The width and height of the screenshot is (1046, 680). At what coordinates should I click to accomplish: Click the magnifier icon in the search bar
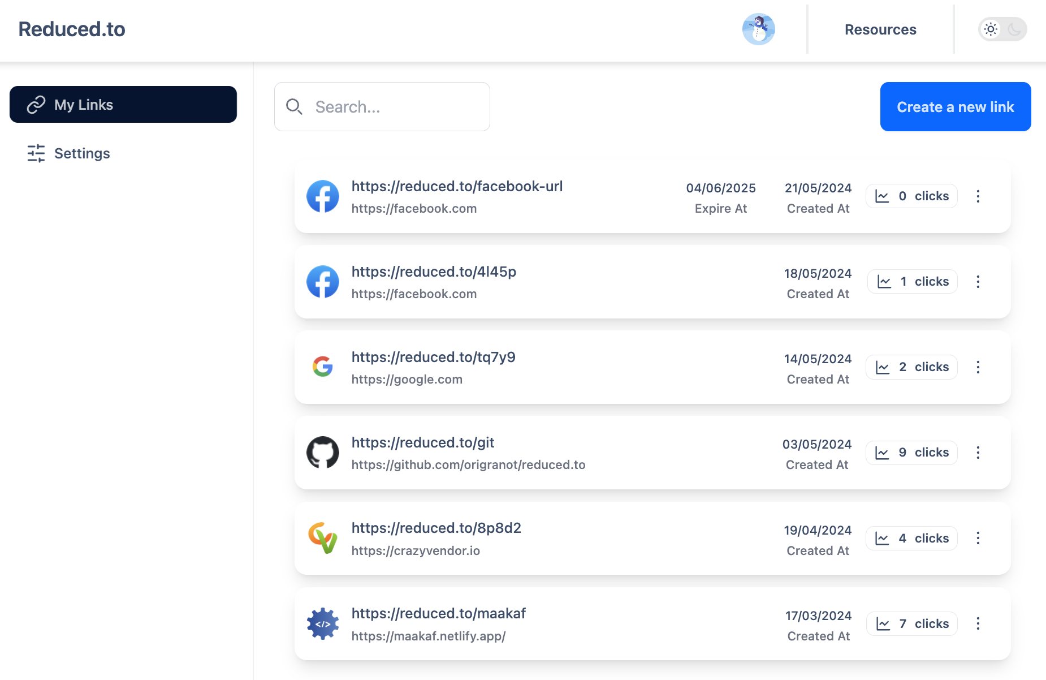[295, 106]
